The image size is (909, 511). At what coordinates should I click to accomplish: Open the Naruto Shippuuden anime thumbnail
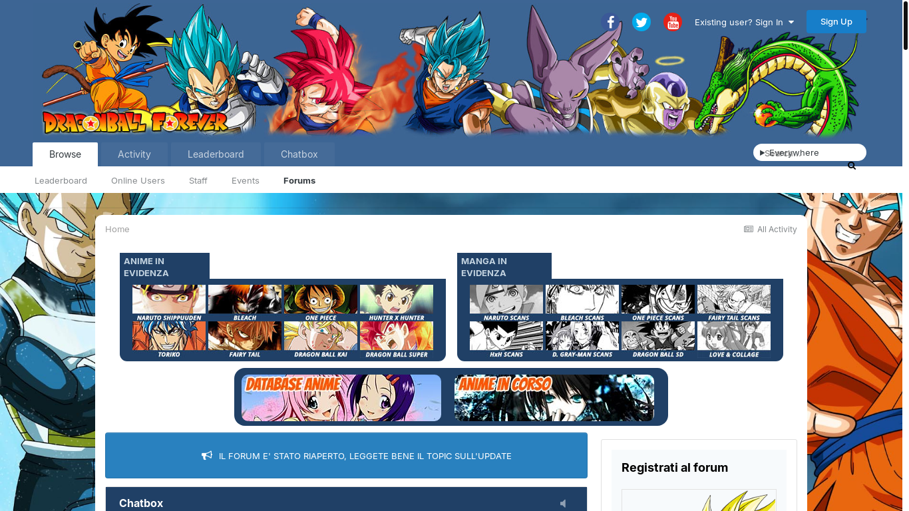[169, 303]
